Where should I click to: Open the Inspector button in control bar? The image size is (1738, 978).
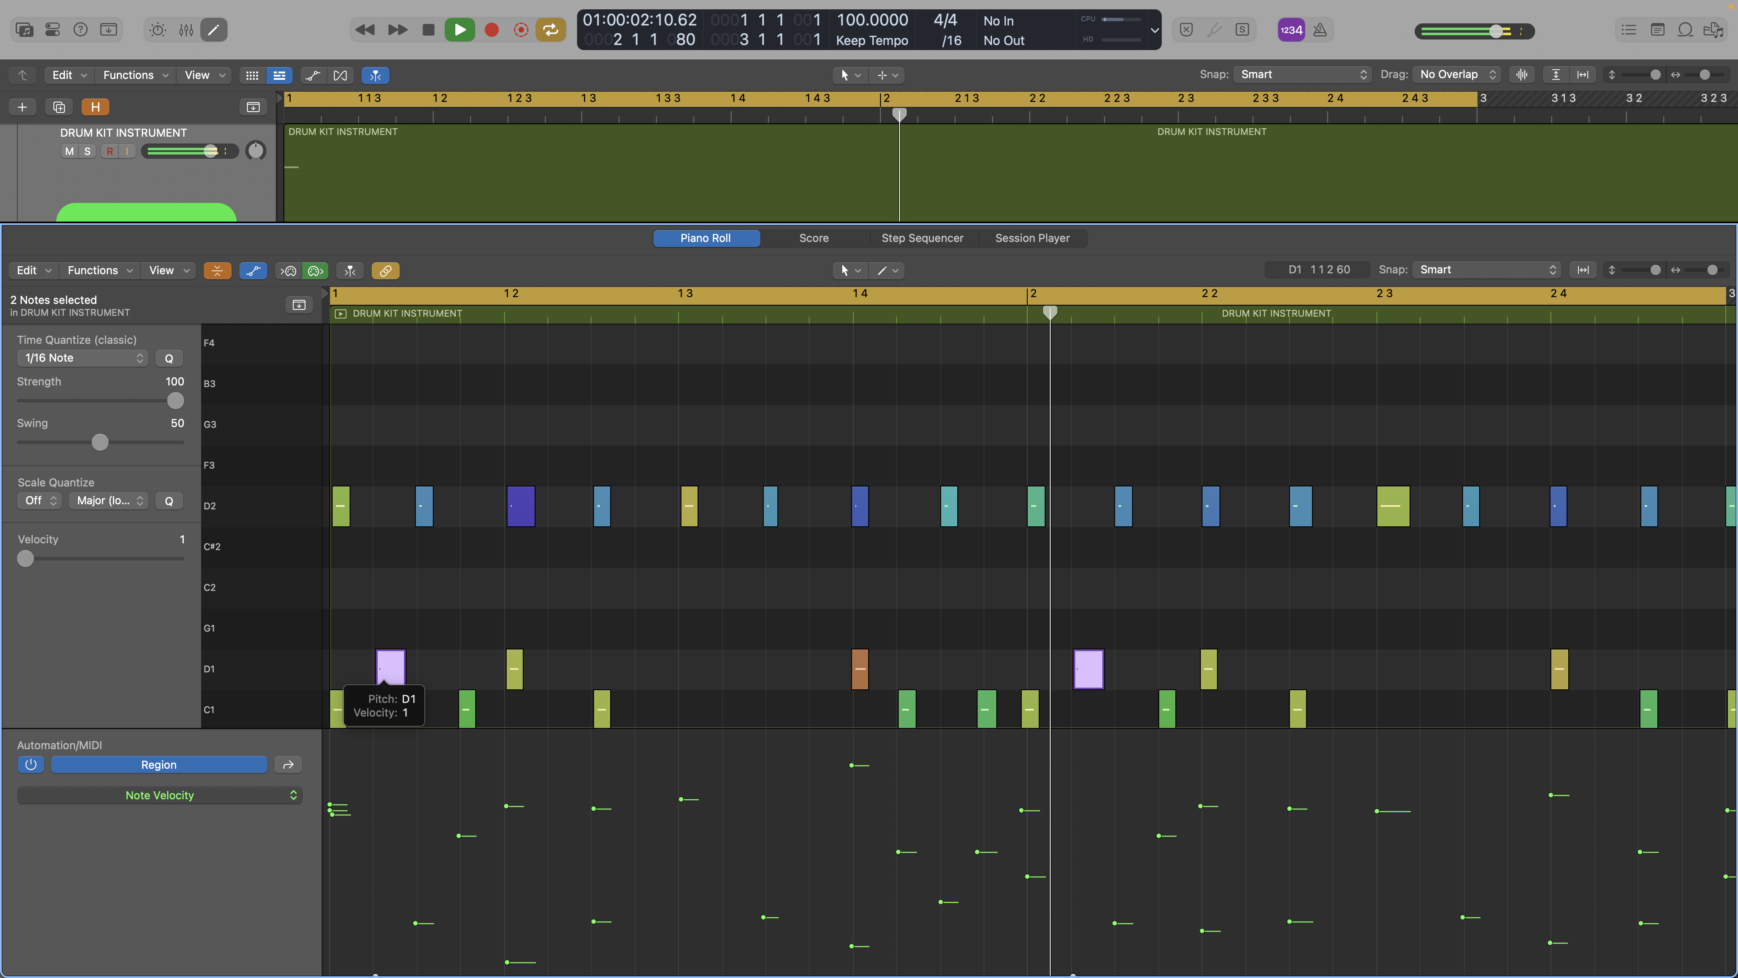53,30
